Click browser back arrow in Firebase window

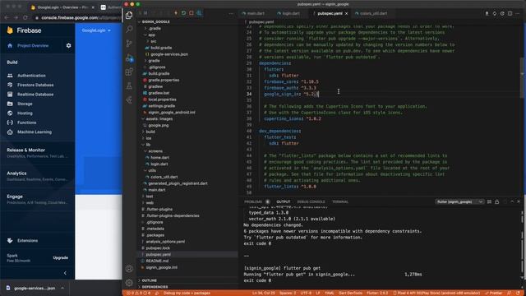(x=7, y=17)
